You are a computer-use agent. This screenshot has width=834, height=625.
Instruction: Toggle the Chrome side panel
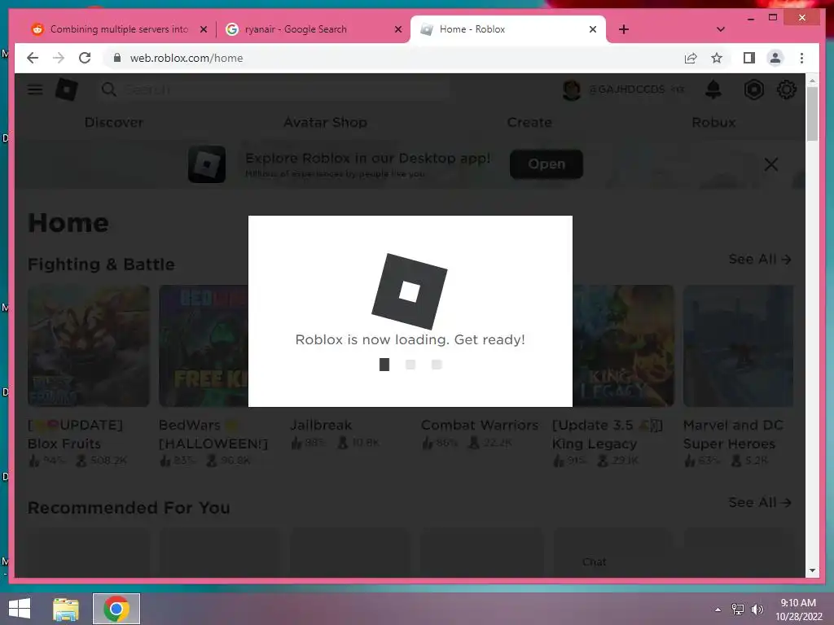point(749,58)
